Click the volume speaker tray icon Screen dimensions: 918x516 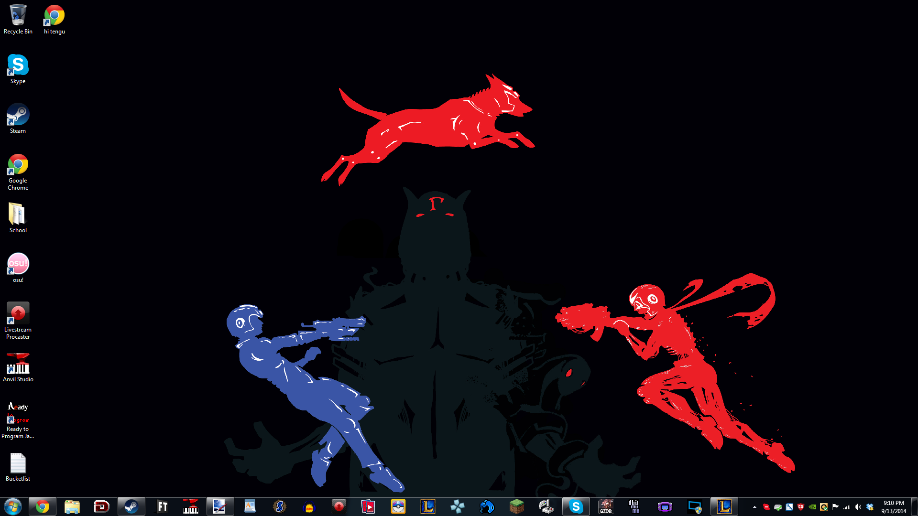[858, 507]
